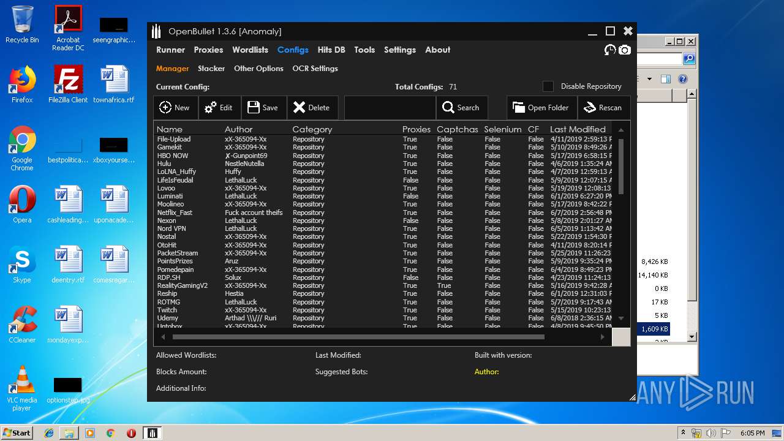Viewport: 784px width, 441px height.
Task: Open the OCR Settings sub-tab
Action: [315, 69]
